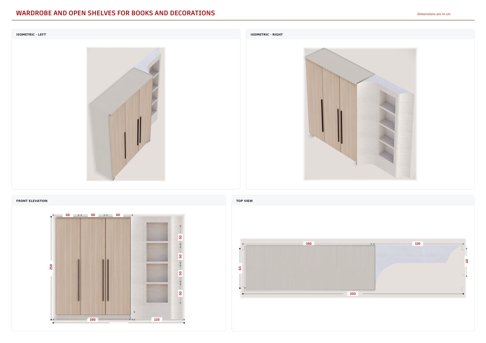Click the 300 total width dimension label

[353, 294]
